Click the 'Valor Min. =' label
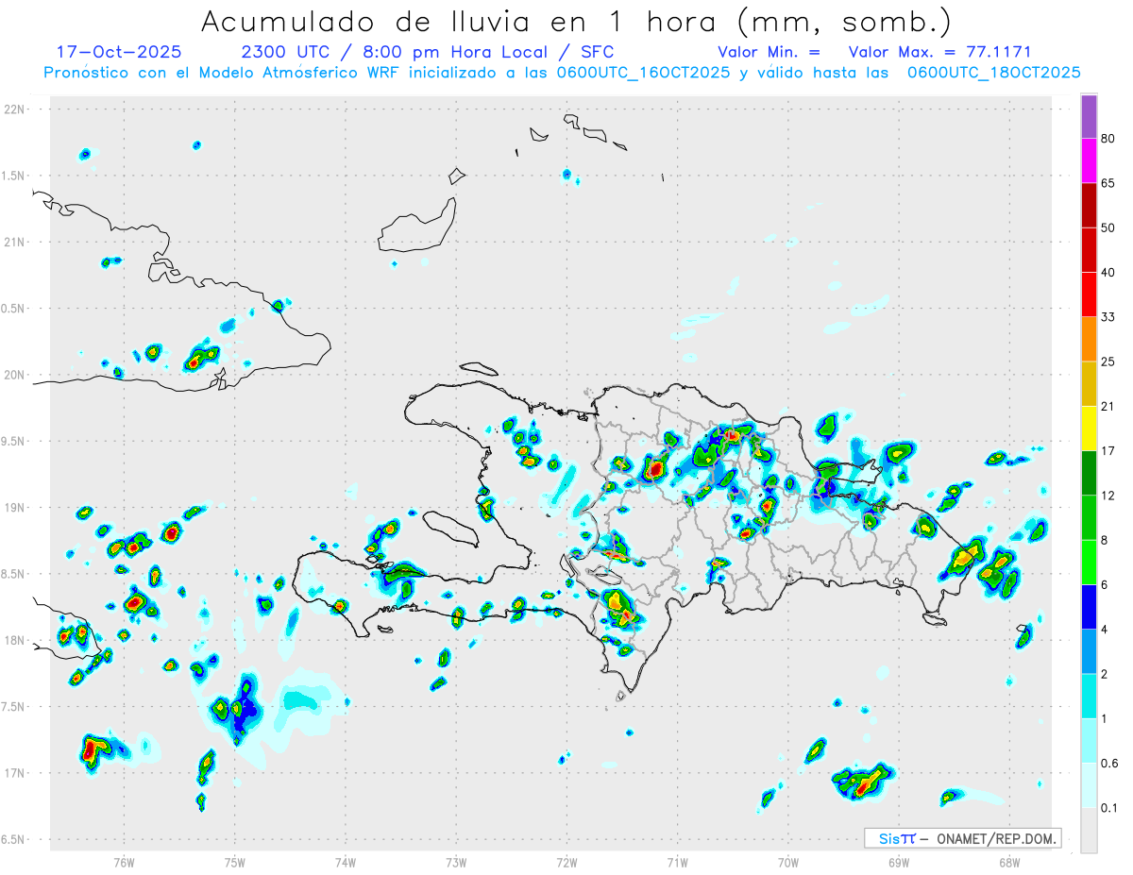Screen dimensions: 1133x875 click(x=769, y=53)
